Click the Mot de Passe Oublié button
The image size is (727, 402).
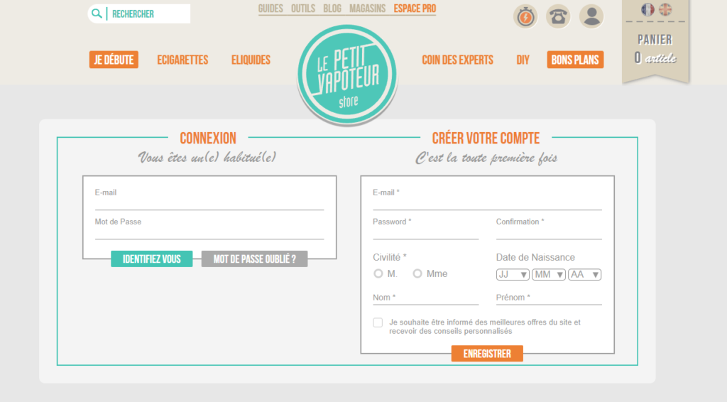click(x=255, y=259)
